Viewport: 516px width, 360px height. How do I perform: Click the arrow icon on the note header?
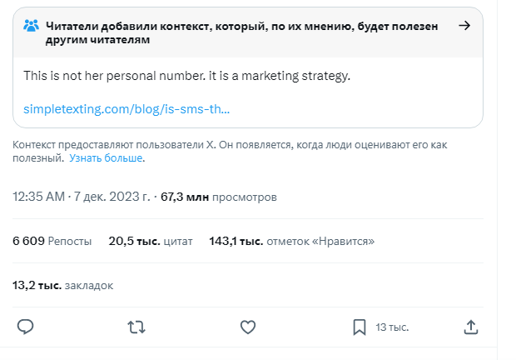coord(464,25)
